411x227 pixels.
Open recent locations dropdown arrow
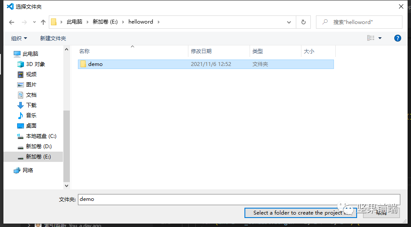point(34,22)
